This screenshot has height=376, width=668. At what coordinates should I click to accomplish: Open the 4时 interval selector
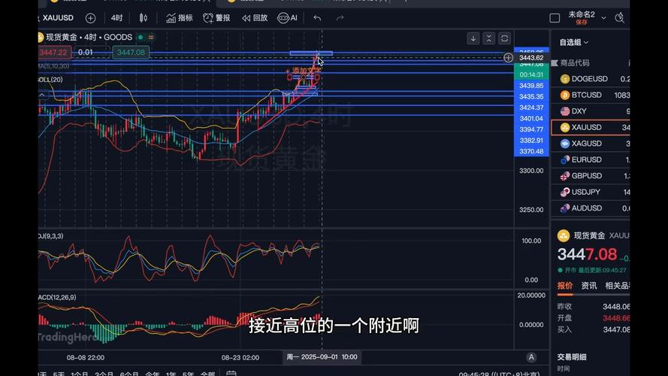(116, 18)
